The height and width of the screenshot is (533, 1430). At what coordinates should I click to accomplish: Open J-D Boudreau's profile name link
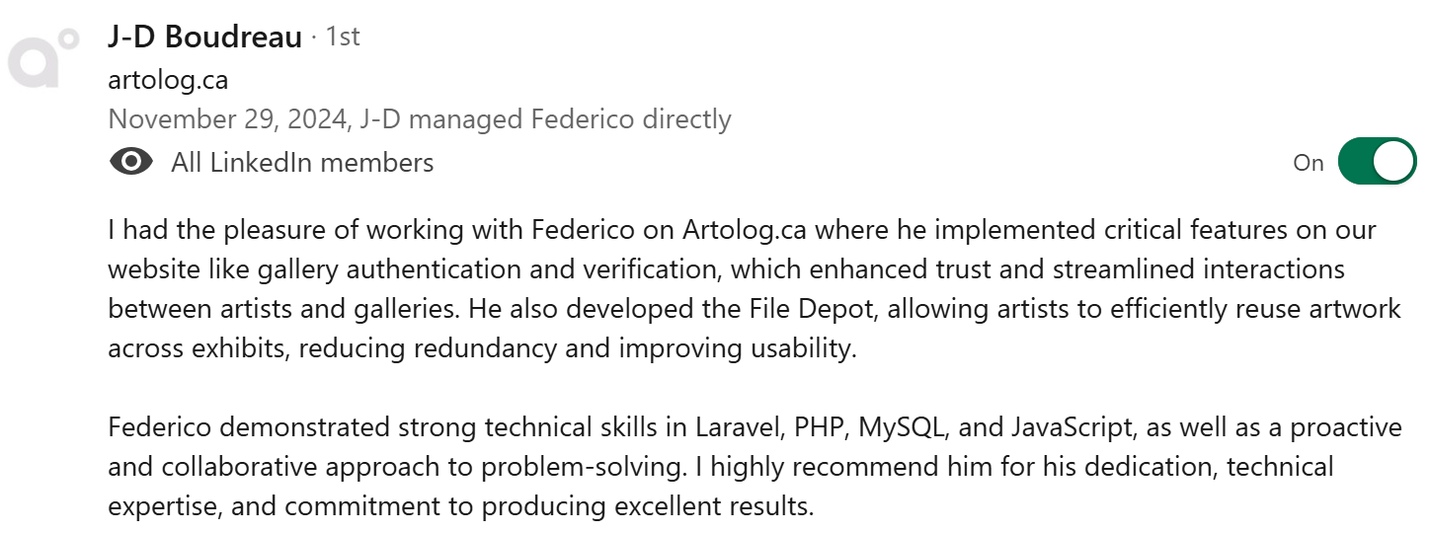pos(204,38)
